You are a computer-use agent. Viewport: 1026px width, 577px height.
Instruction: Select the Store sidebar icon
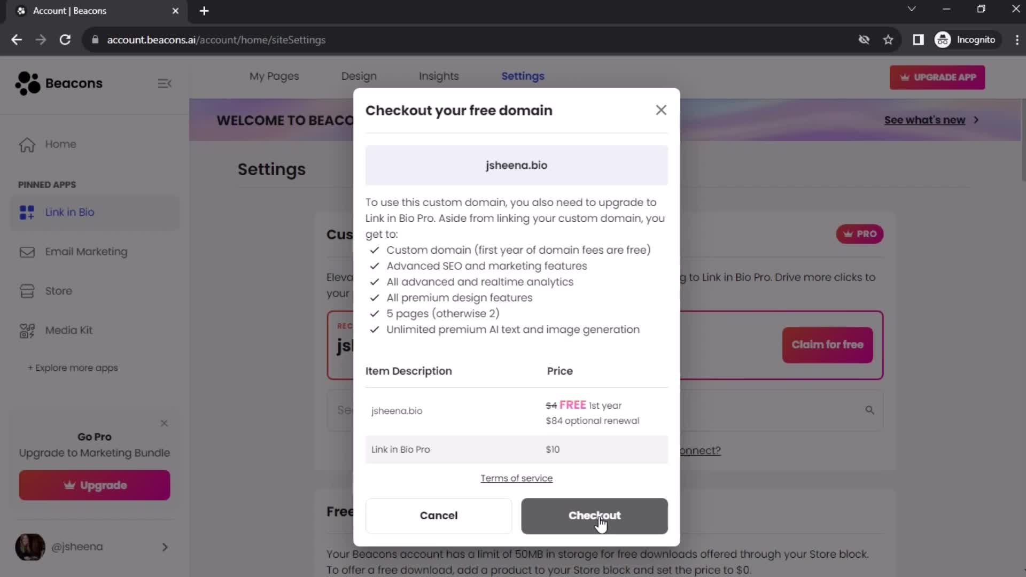pyautogui.click(x=27, y=290)
